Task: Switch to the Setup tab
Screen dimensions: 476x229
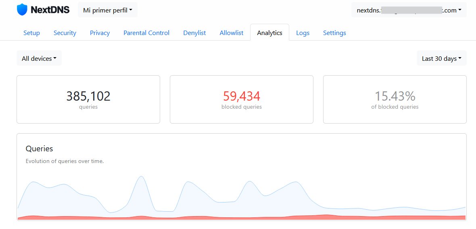Action: (x=31, y=33)
